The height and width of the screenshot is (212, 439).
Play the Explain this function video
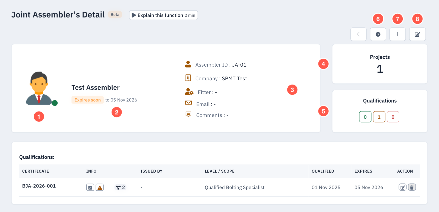point(163,15)
